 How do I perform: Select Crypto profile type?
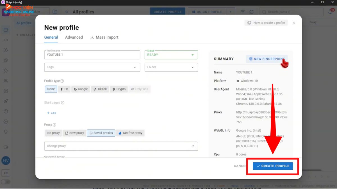(119, 89)
